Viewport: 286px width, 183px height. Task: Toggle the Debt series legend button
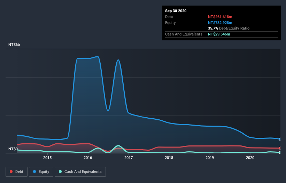tap(16, 172)
